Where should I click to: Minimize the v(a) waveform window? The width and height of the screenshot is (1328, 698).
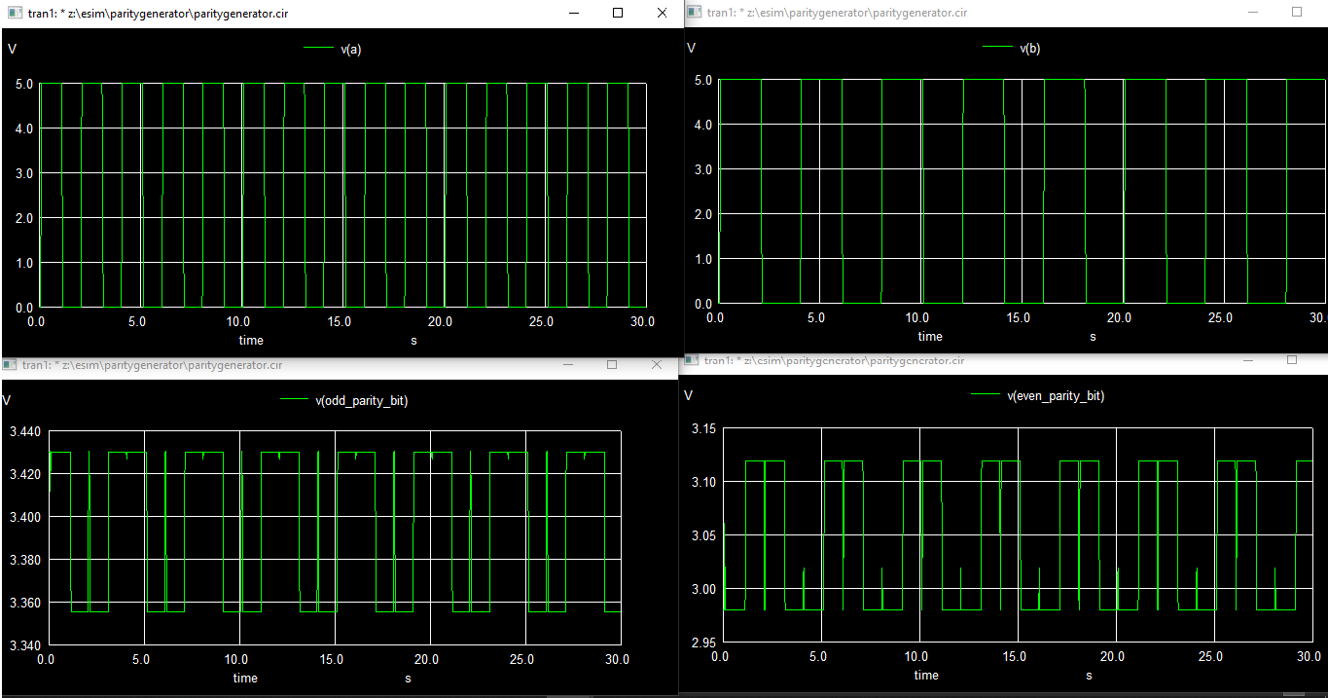pos(573,13)
